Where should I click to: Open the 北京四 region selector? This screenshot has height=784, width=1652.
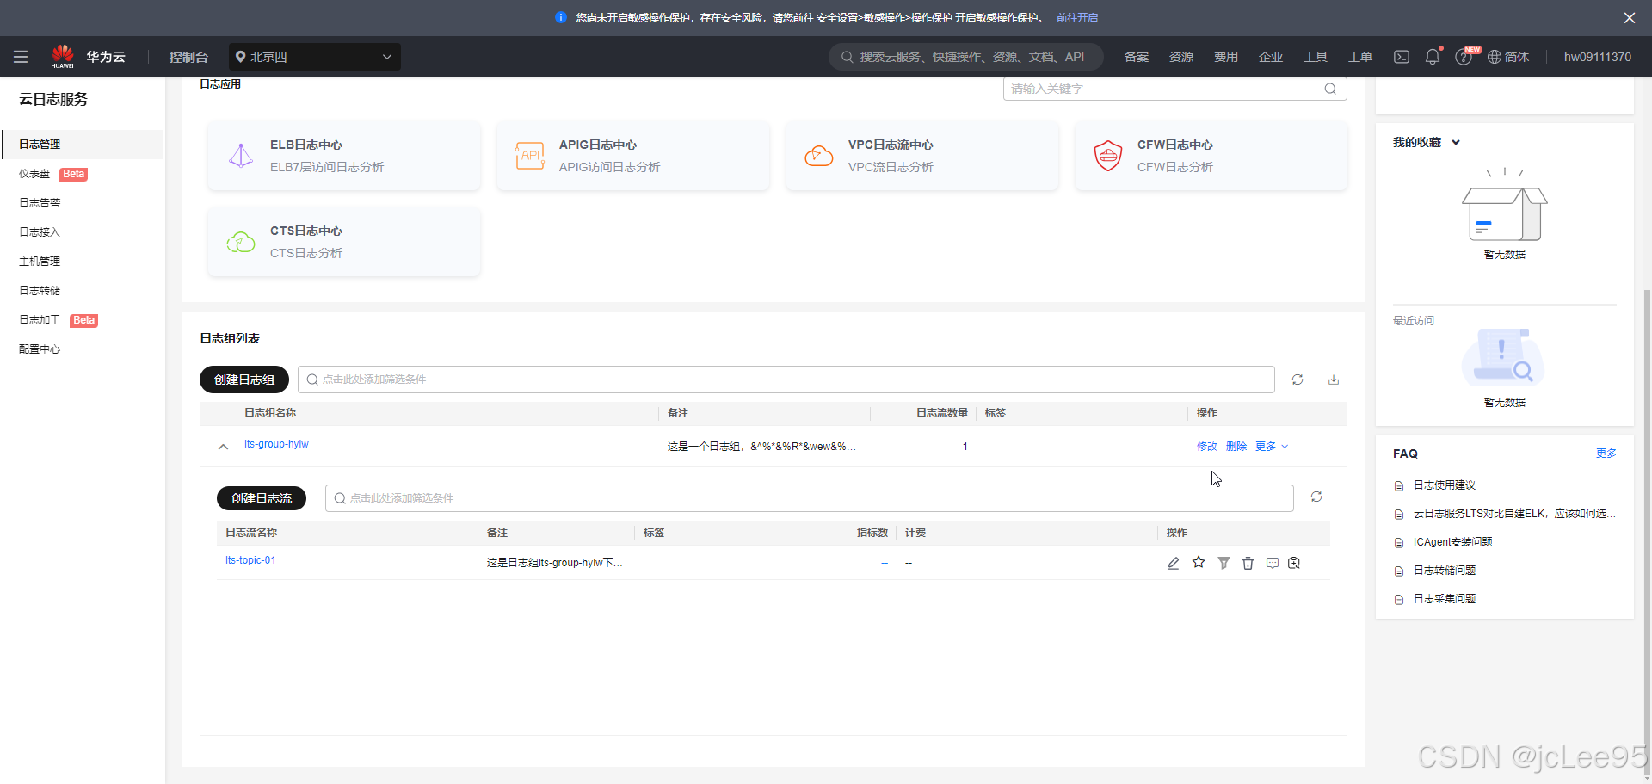315,57
